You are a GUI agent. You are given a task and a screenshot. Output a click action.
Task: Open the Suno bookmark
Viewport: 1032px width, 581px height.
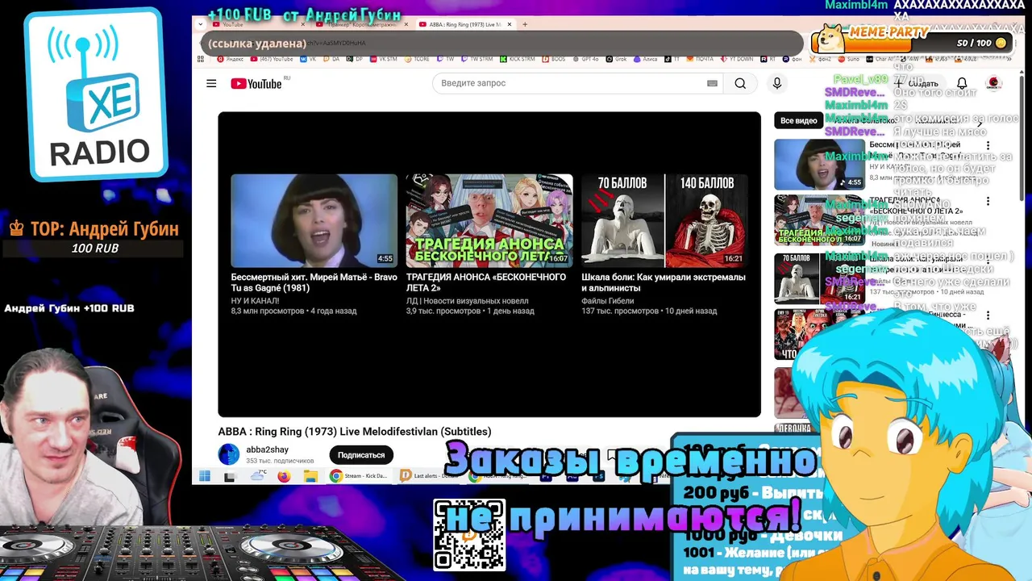tap(848, 59)
